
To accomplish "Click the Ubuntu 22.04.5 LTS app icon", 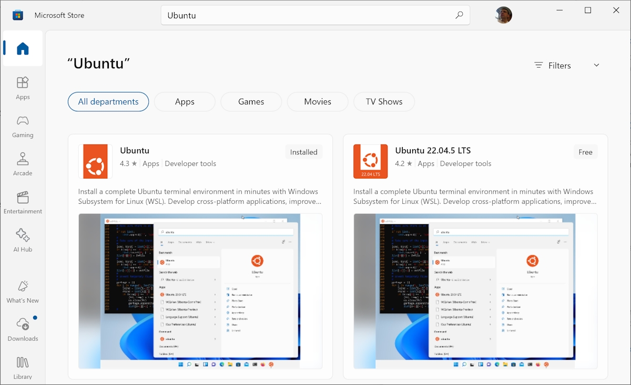I will click(x=371, y=161).
